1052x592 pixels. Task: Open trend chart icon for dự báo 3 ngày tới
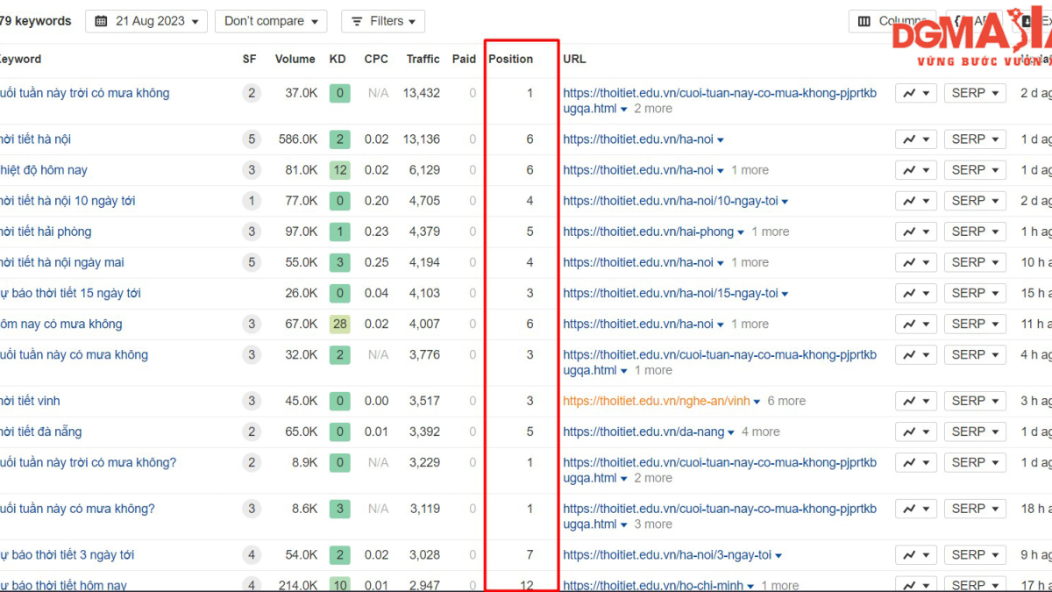916,554
